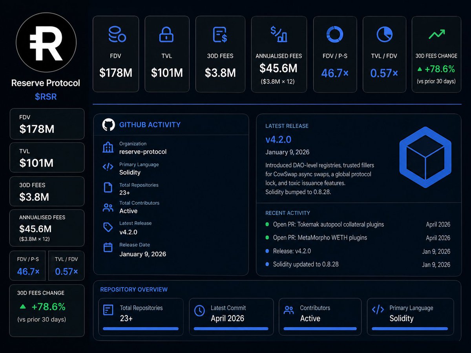The image size is (471, 353).
Task: Click the Release Date calendar icon
Action: pyautogui.click(x=108, y=247)
